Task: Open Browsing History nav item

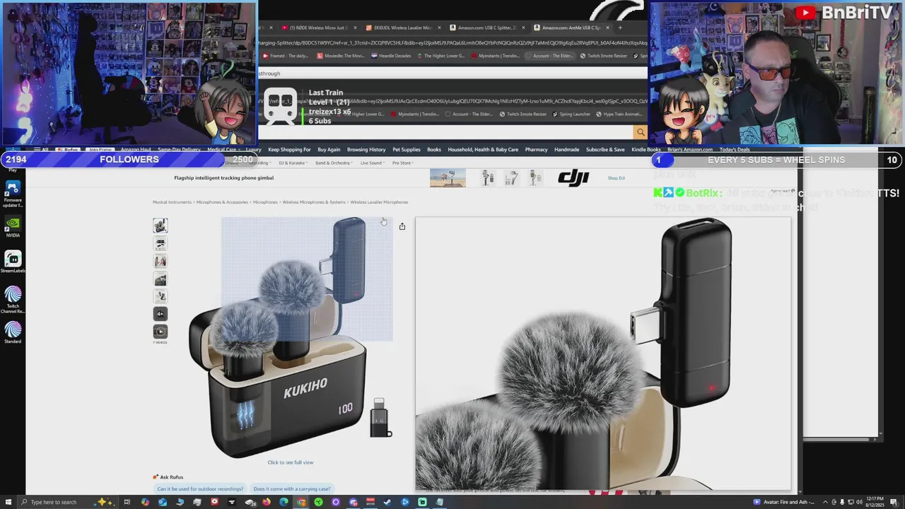Action: tap(366, 150)
